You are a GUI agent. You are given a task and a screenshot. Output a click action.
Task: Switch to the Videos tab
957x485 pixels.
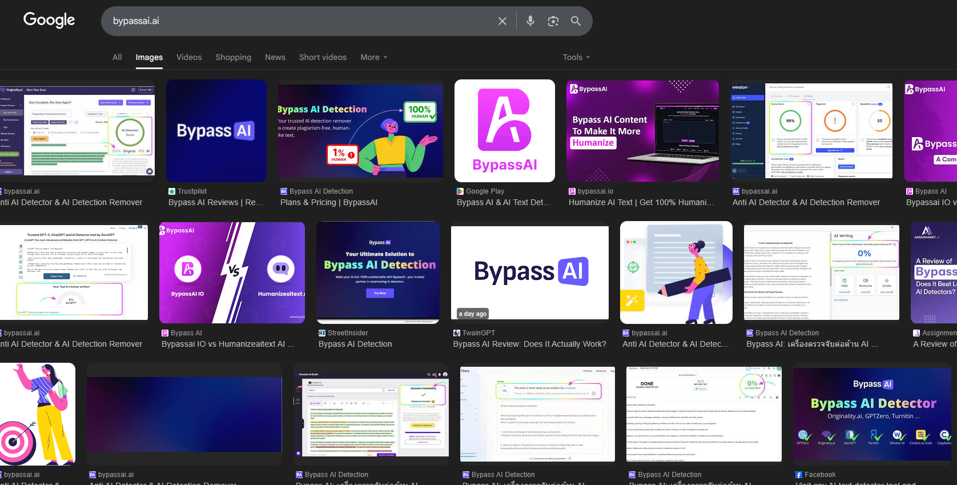coord(189,57)
